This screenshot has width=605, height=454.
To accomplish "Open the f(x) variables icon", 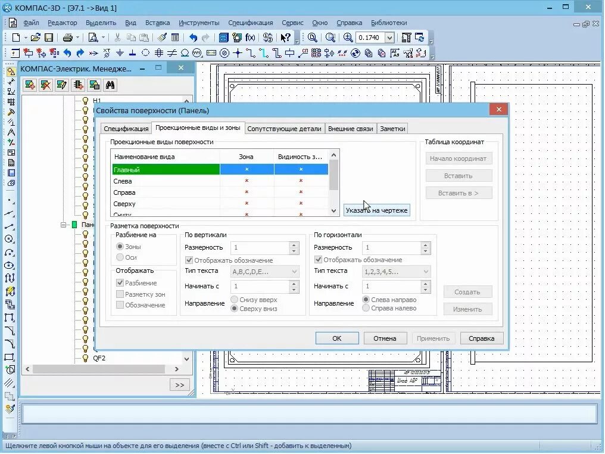I will click(x=250, y=38).
